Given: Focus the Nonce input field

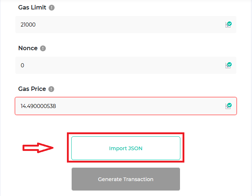Looking at the screenshot, I should coord(126,65).
